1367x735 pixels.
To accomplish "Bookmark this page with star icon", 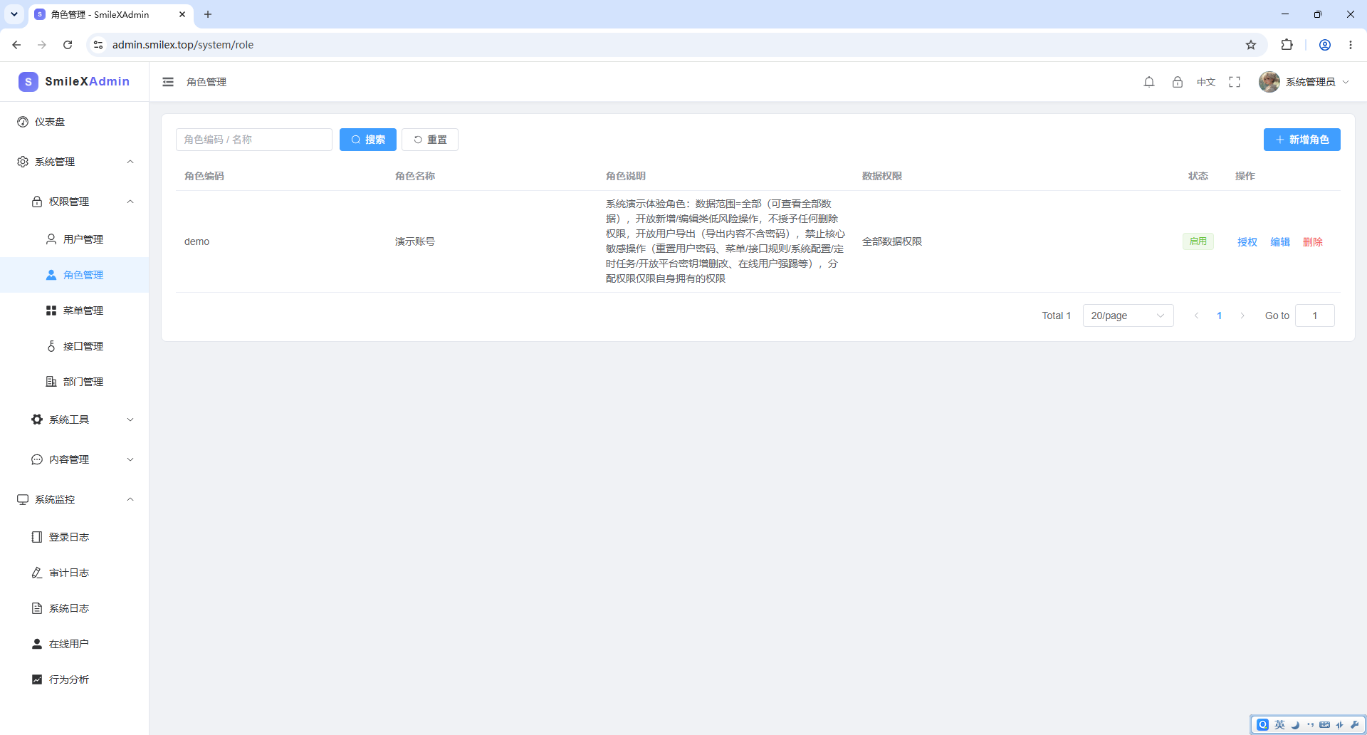I will (1251, 45).
